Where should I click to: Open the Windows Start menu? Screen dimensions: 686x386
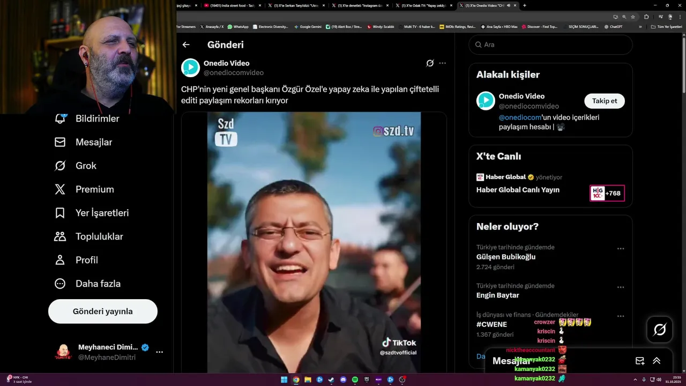tap(284, 380)
